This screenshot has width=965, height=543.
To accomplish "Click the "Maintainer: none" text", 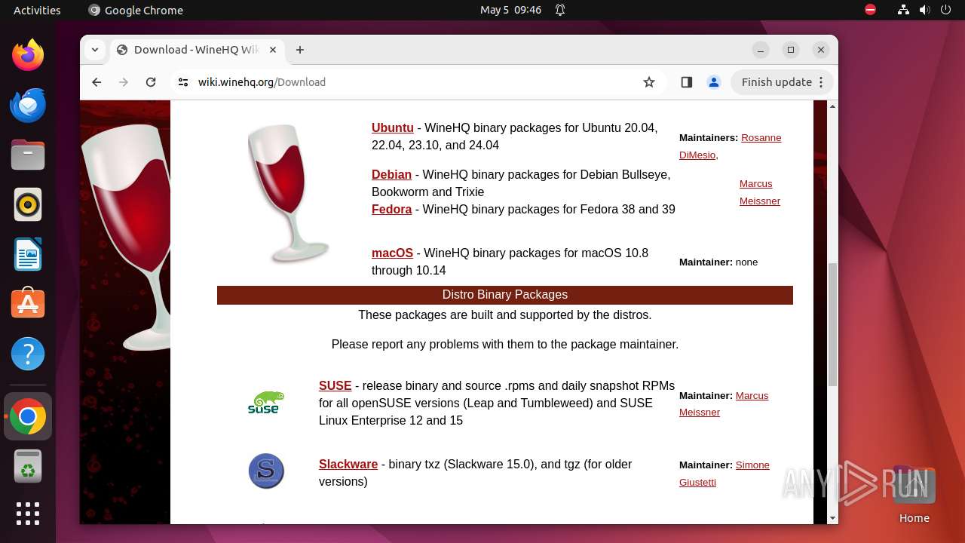I will [x=718, y=262].
